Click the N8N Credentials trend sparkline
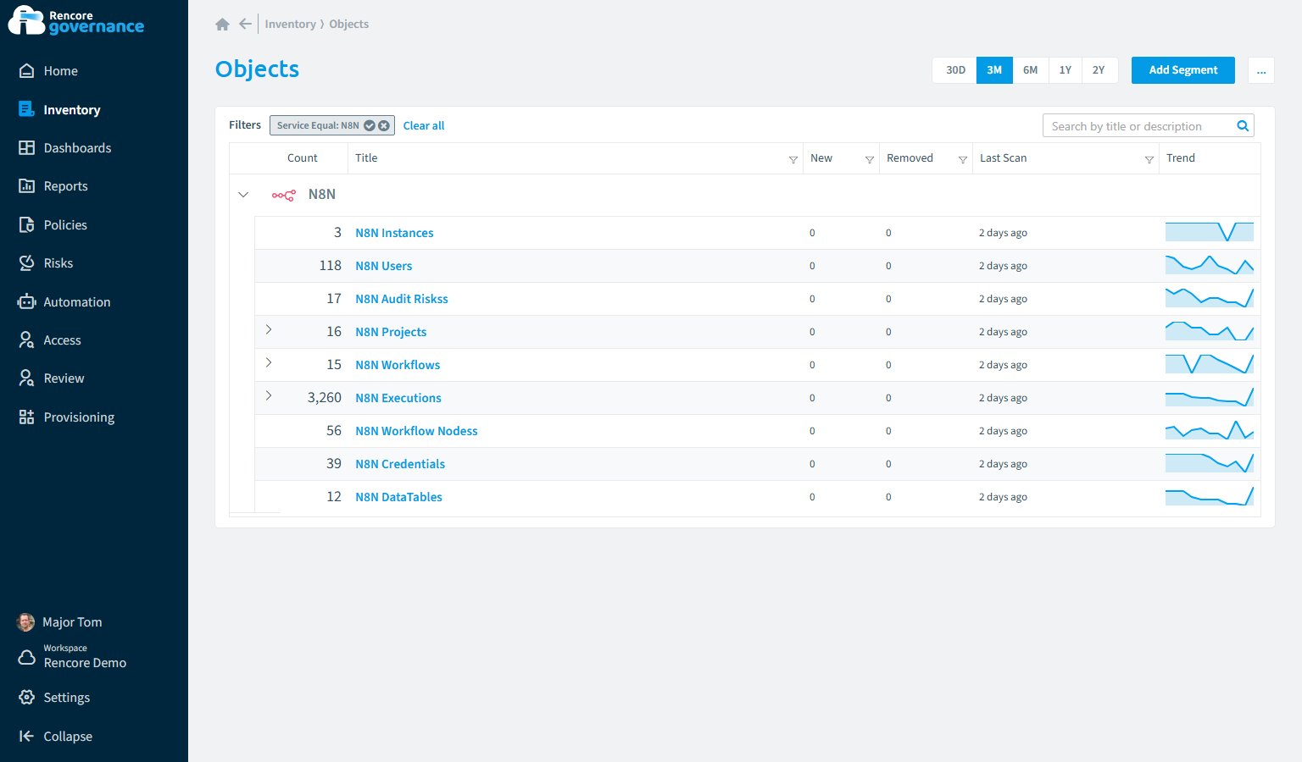This screenshot has height=762, width=1302. (x=1210, y=463)
